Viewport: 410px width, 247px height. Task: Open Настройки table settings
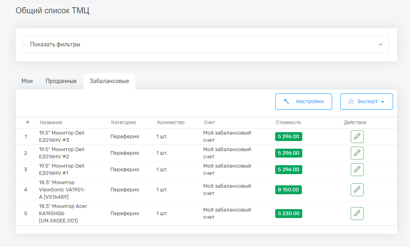pyautogui.click(x=303, y=102)
